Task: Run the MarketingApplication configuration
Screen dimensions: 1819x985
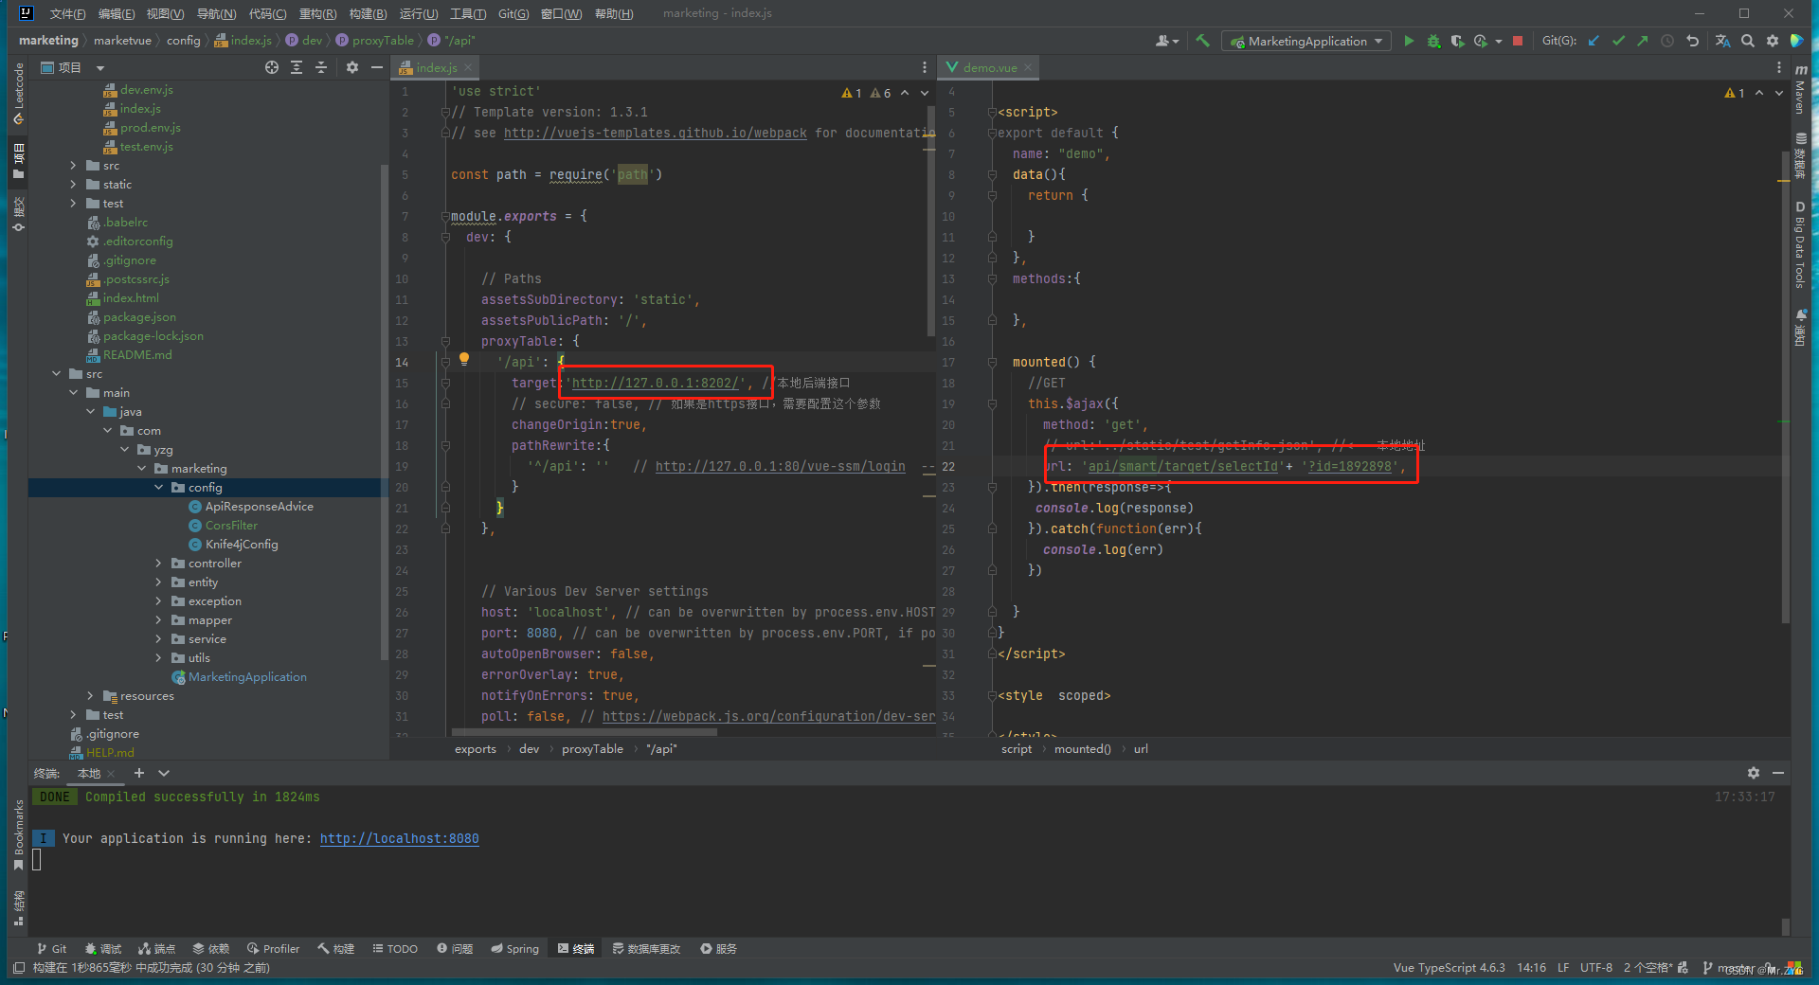Action: [x=1409, y=41]
